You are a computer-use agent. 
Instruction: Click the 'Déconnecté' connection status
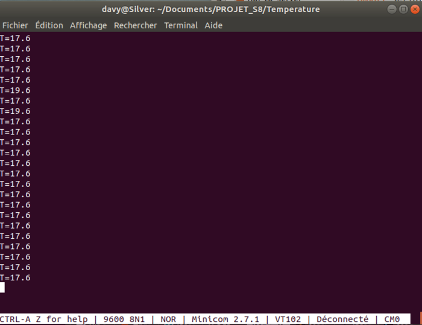point(342,319)
